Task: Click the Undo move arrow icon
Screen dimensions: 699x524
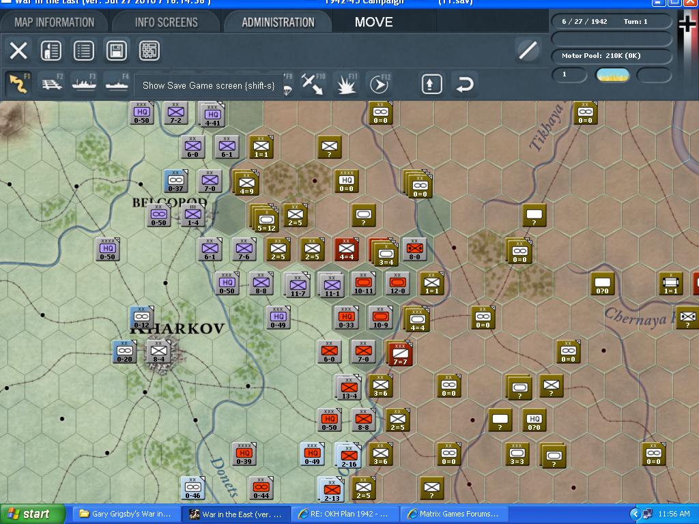Action: (x=464, y=84)
